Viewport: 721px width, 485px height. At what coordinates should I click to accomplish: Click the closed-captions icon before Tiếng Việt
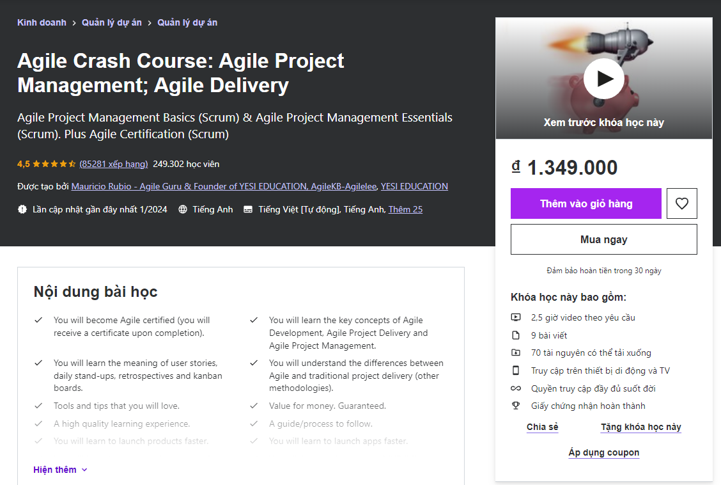[249, 209]
